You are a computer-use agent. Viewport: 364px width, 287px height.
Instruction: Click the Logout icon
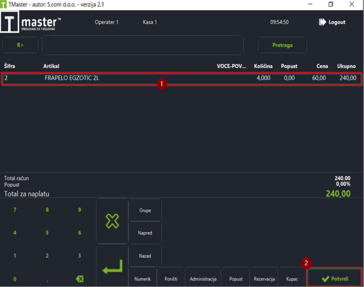[322, 22]
